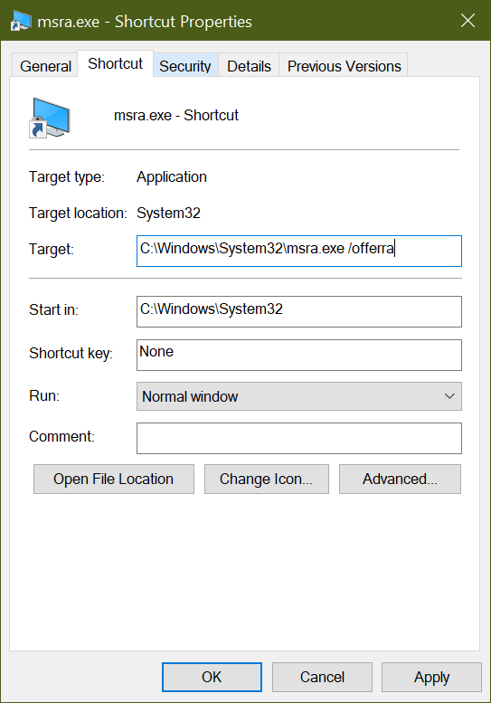Click the 'Shortcut key:' label
The image size is (491, 703).
point(71,353)
